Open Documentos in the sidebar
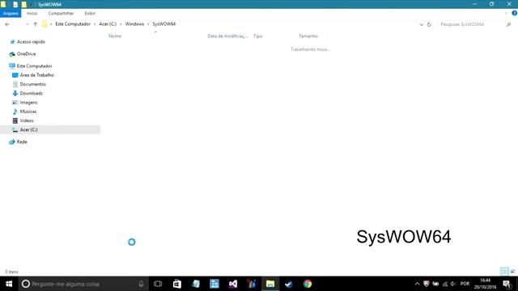 pos(32,84)
